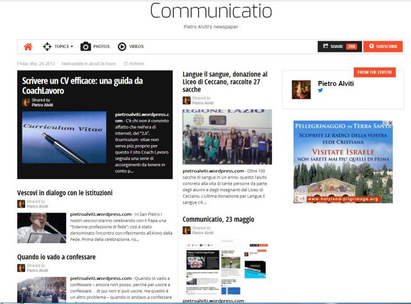Screen dimensions: 411x304
Task: Open the Videos section
Action: [130, 47]
